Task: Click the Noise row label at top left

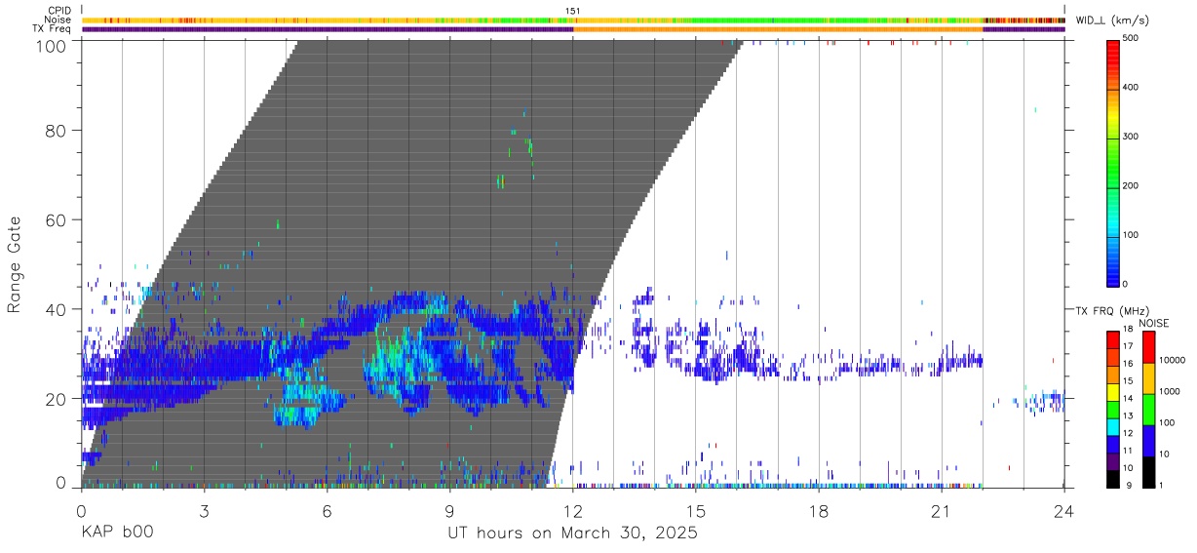Action: [58, 20]
